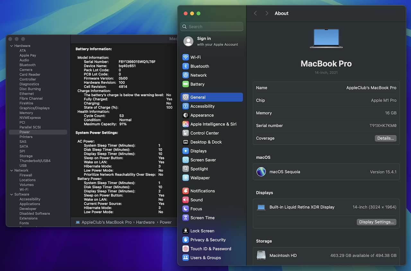Select Firewall under Network in System Information
Screen dimensions: 411x271
click(26, 175)
